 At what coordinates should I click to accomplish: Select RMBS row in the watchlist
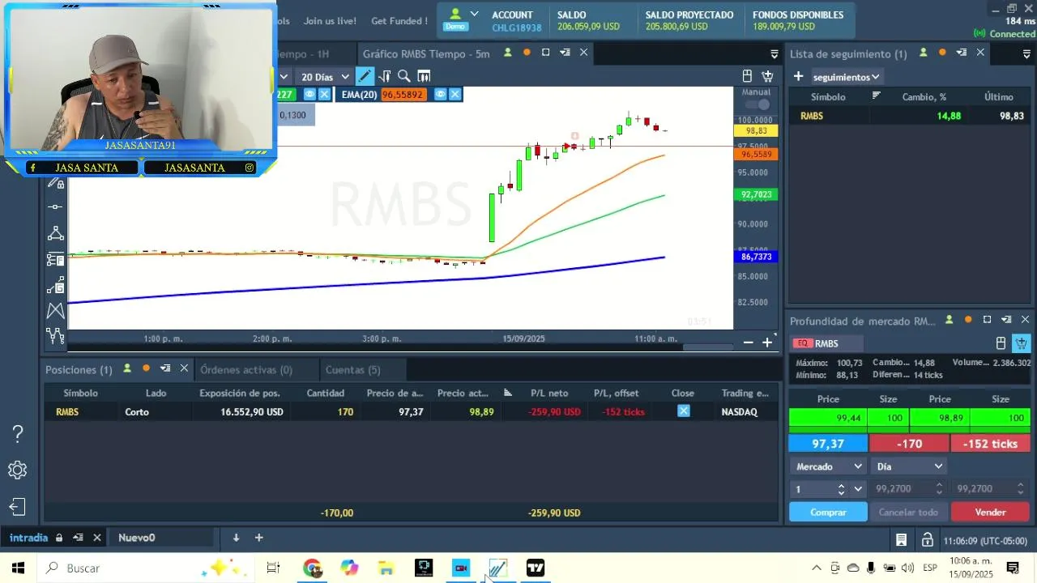point(911,116)
